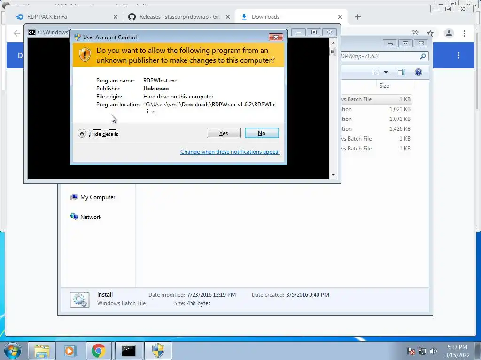Open Change when these notifications appear link
This screenshot has width=481, height=360.
(230, 152)
